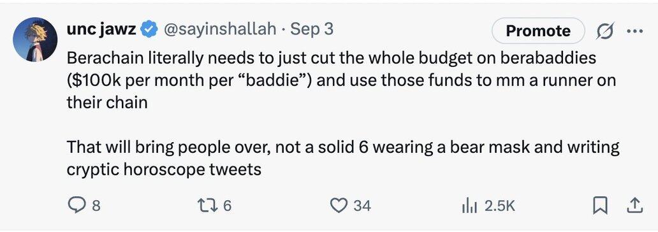
Task: Open the @sayinshallah handle link
Action: click(x=220, y=29)
